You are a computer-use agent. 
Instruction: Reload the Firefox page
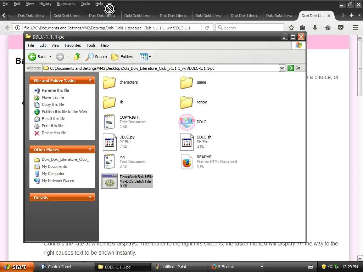tap(207, 28)
